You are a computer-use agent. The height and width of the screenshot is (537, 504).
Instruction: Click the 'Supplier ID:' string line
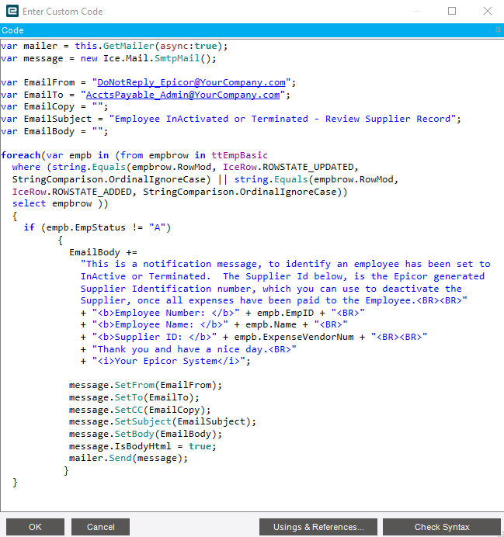point(254,337)
